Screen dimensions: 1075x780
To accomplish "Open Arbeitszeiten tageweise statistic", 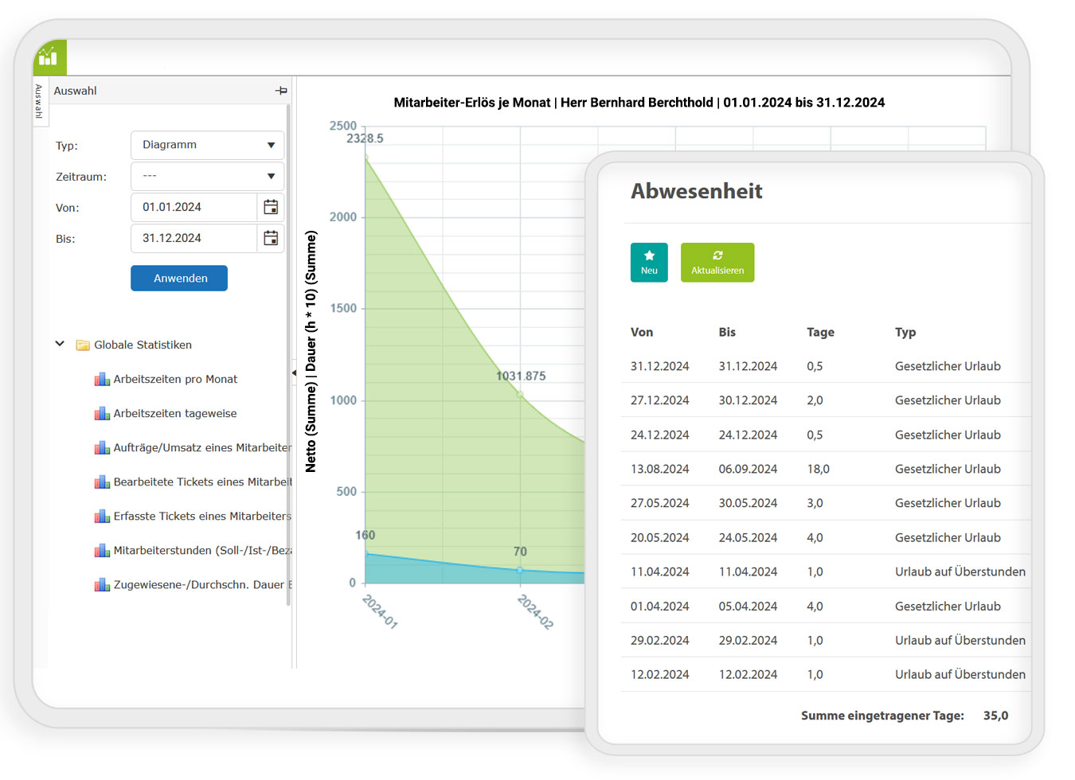I will [175, 414].
